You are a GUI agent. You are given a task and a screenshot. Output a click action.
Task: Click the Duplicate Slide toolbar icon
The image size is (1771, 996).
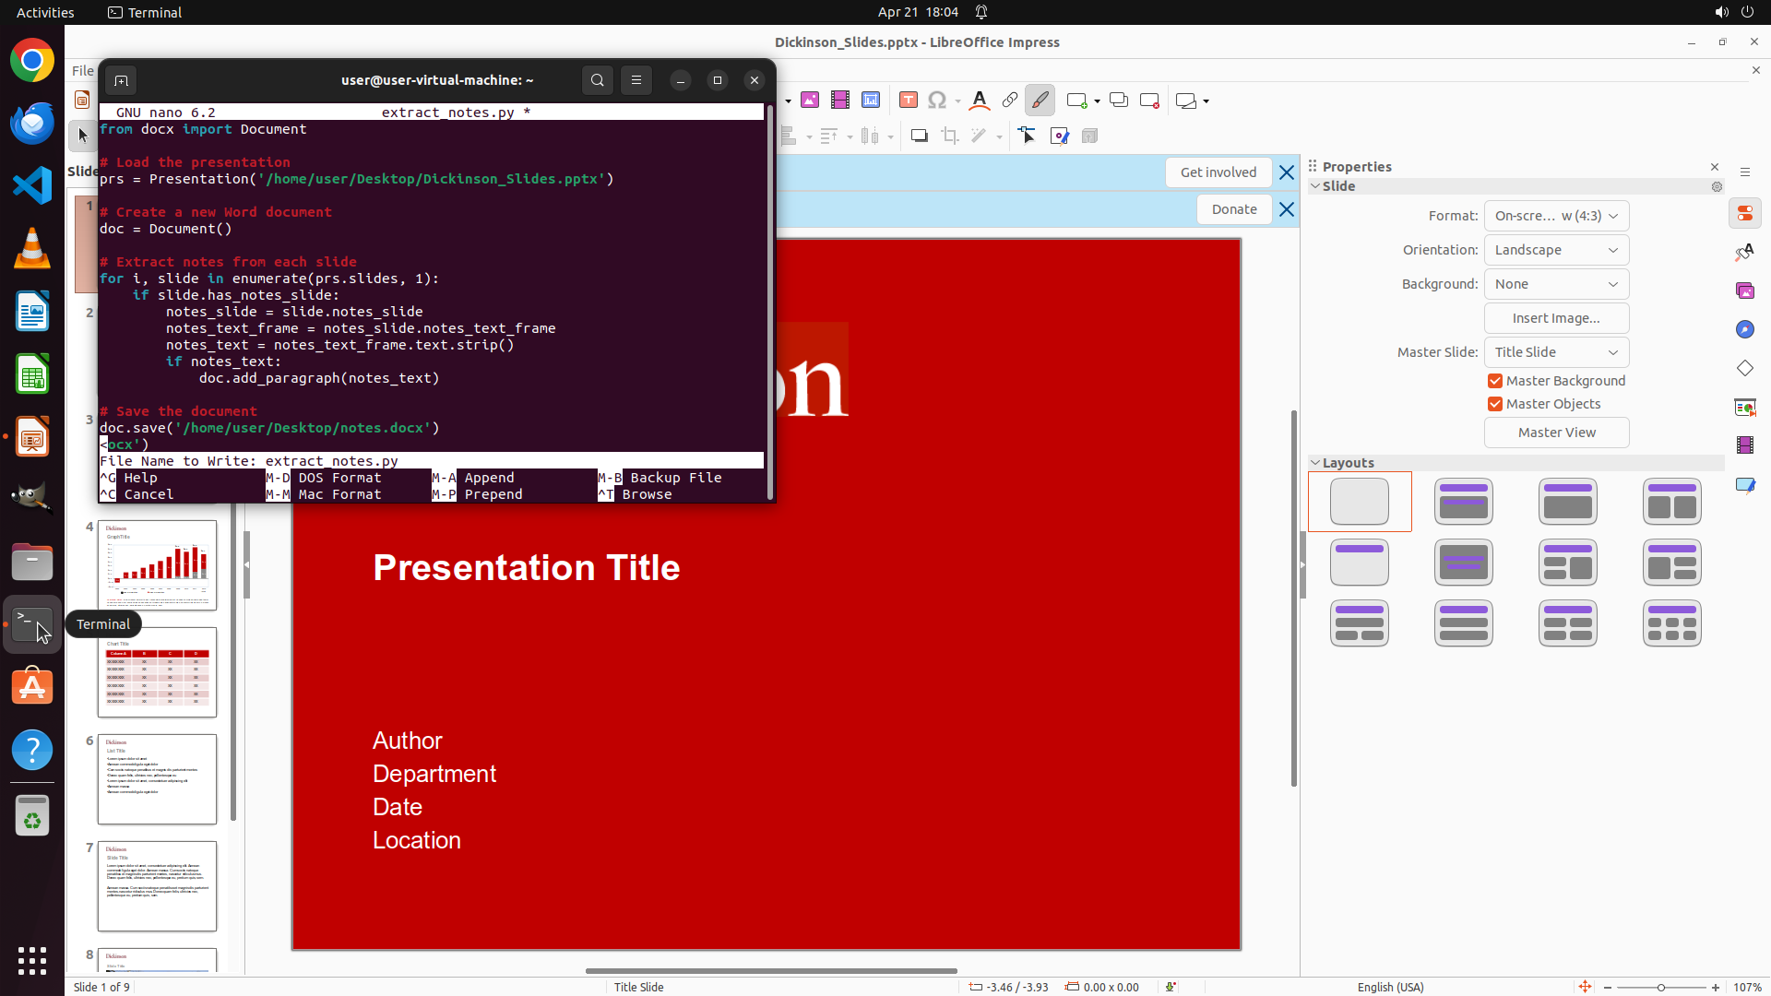(x=1119, y=101)
